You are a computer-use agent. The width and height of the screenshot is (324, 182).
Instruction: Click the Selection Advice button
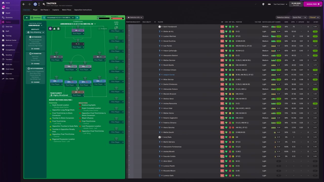[283, 17]
